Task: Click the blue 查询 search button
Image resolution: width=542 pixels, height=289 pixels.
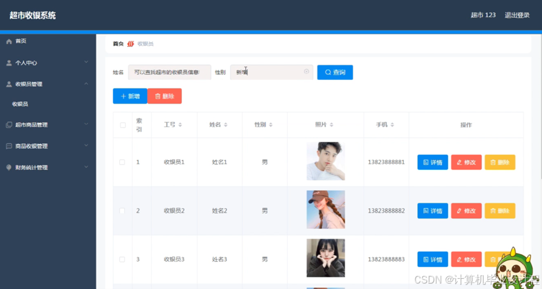Action: coord(335,72)
